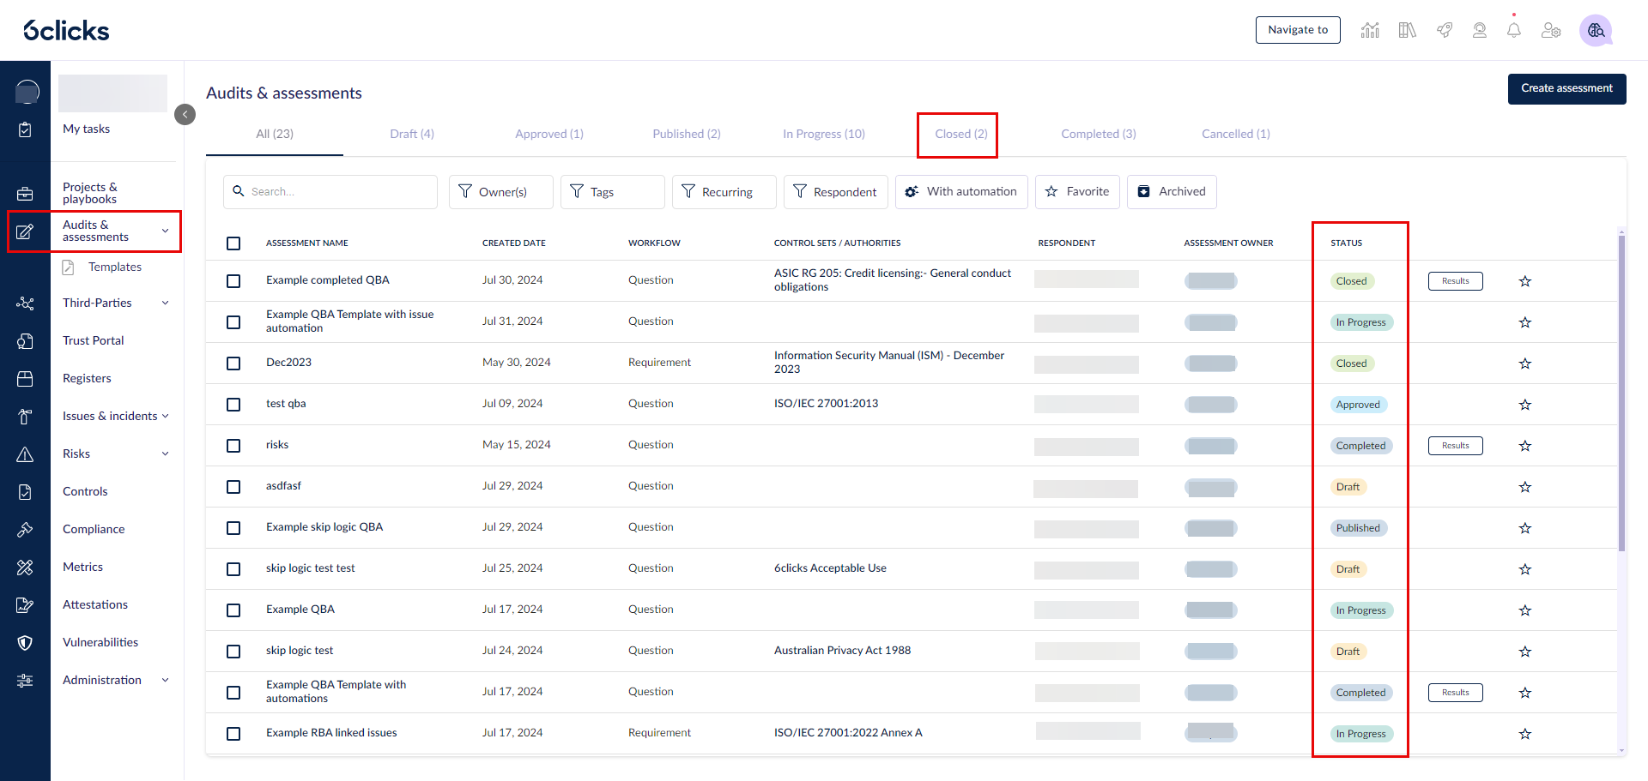Open the Attestations sidebar link

point(95,605)
